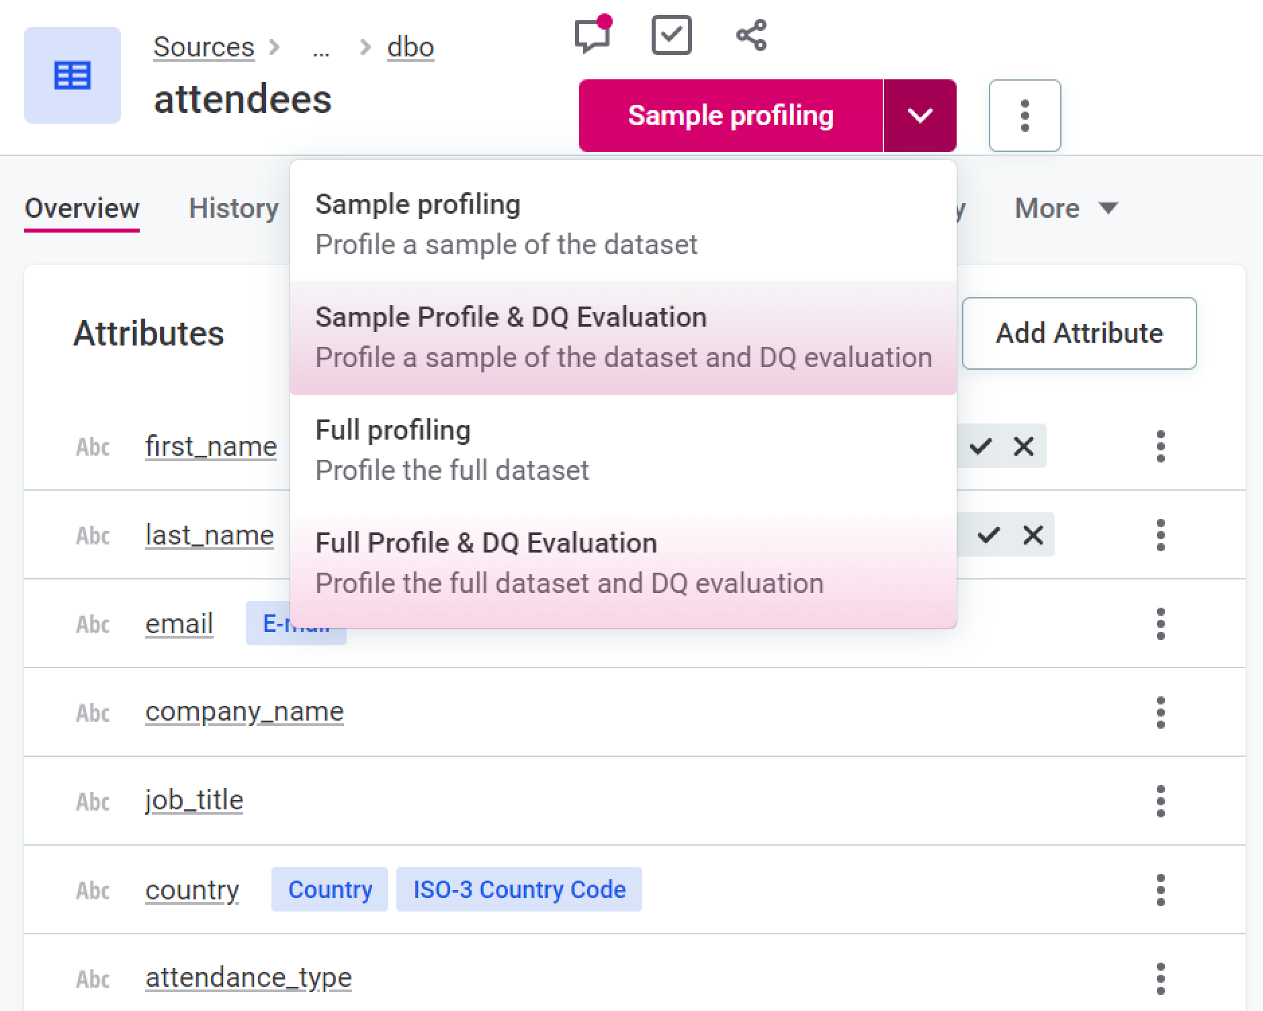Click the tasks checkmark icon
The height and width of the screenshot is (1011, 1263).
671,35
